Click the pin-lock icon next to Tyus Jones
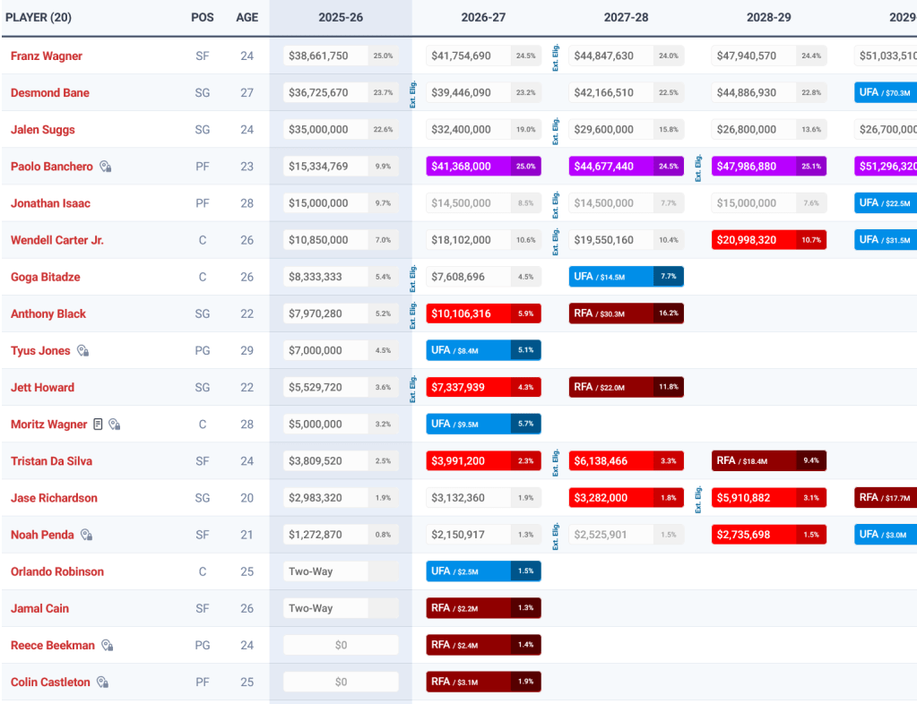The image size is (917, 704). [x=82, y=351]
